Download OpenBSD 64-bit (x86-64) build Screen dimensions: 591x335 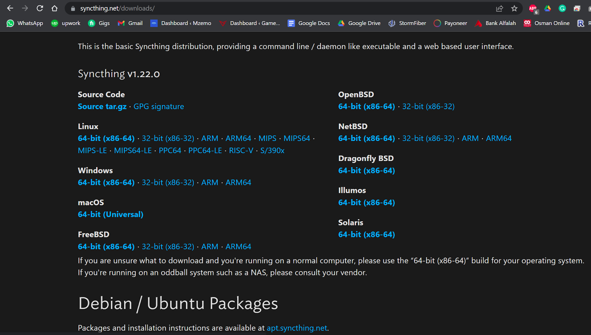click(x=367, y=106)
